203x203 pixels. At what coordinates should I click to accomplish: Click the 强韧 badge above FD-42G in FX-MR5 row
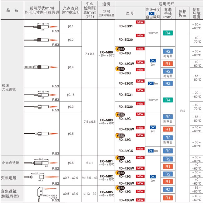pyautogui.click(x=120, y=188)
